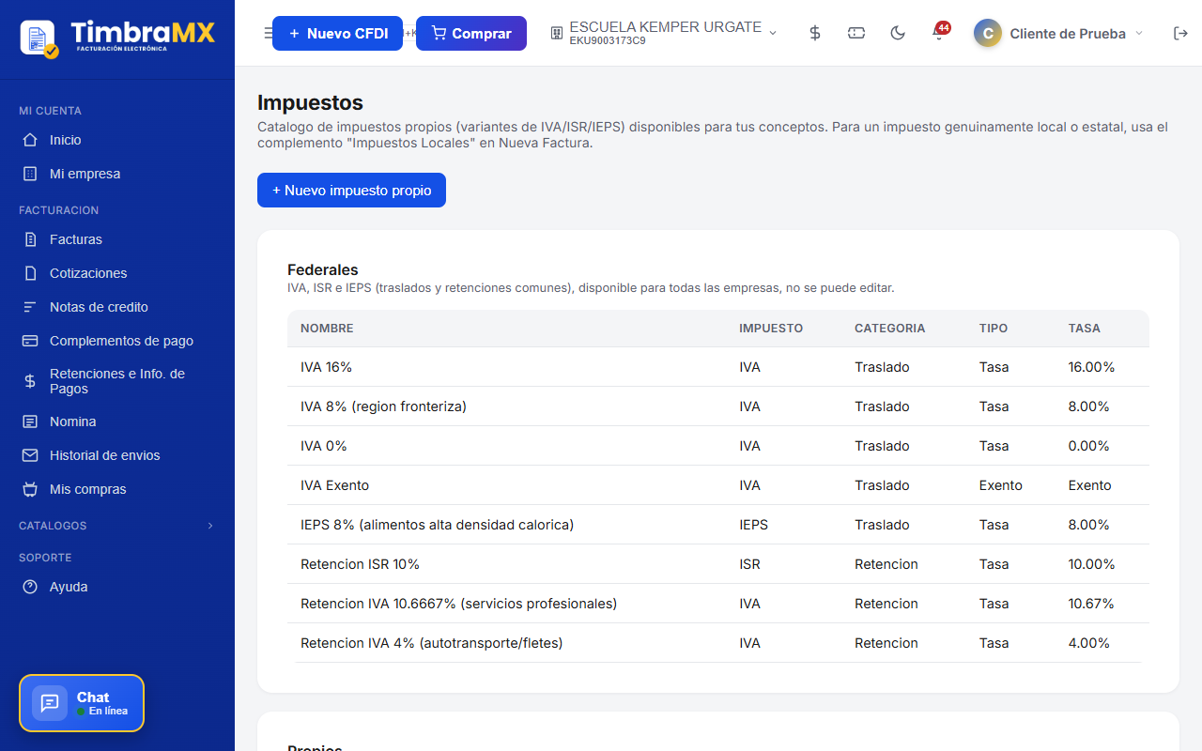Click the Inicio home icon
Screen dimensions: 1202x751
pos(30,140)
